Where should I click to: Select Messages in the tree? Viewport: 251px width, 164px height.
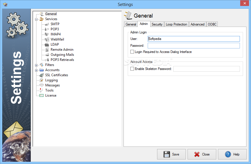[x=52, y=85]
